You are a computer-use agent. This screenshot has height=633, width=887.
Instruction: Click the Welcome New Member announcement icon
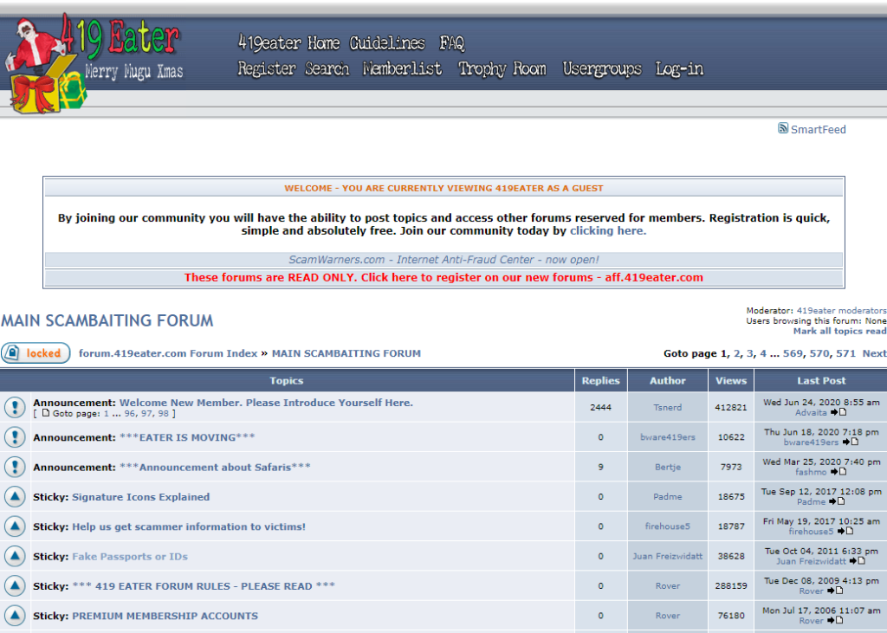point(15,408)
